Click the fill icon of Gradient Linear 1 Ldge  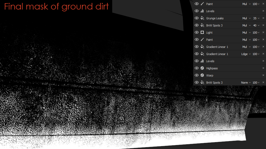coord(202,54)
